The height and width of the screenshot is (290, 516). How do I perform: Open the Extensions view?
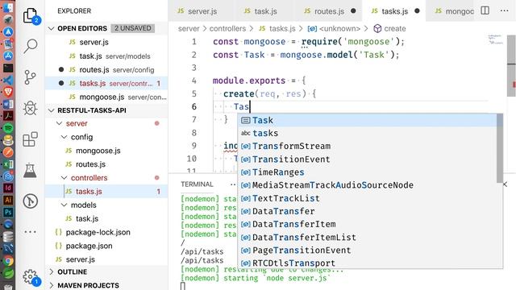(31, 139)
